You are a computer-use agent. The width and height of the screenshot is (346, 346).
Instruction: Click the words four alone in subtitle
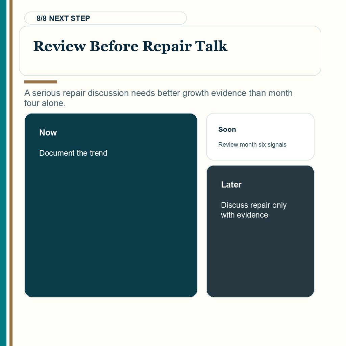click(x=45, y=103)
